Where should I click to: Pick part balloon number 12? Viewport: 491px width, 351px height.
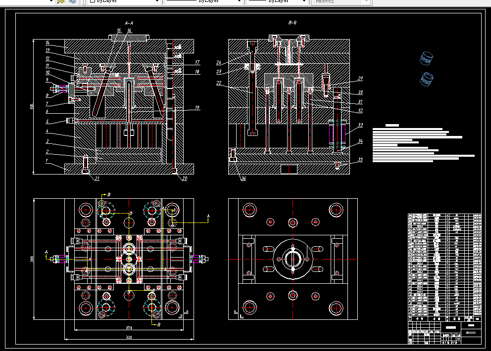pyautogui.click(x=48, y=58)
